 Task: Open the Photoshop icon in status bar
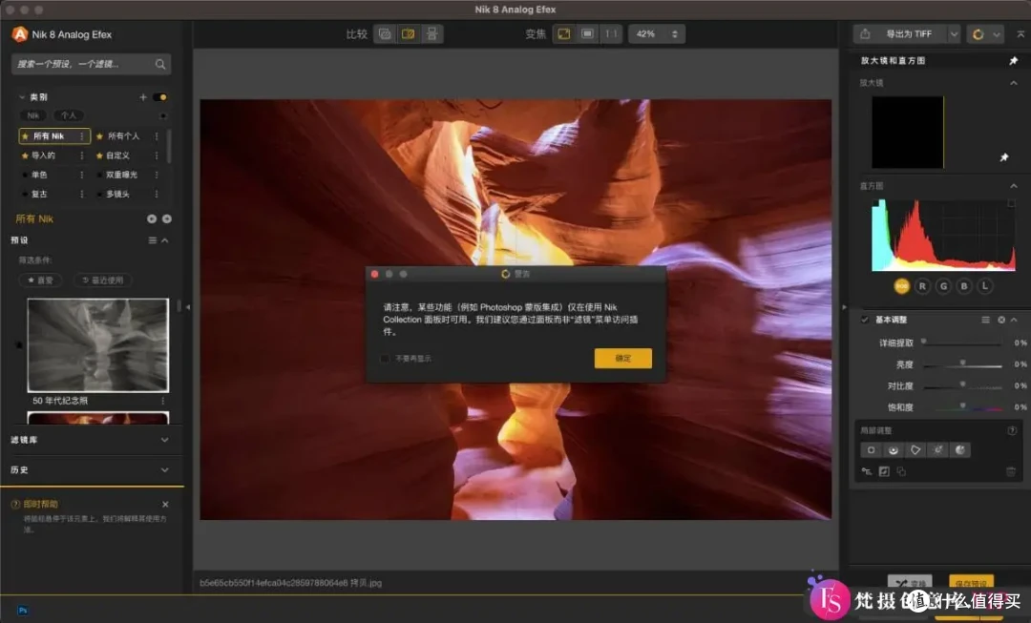click(x=23, y=611)
